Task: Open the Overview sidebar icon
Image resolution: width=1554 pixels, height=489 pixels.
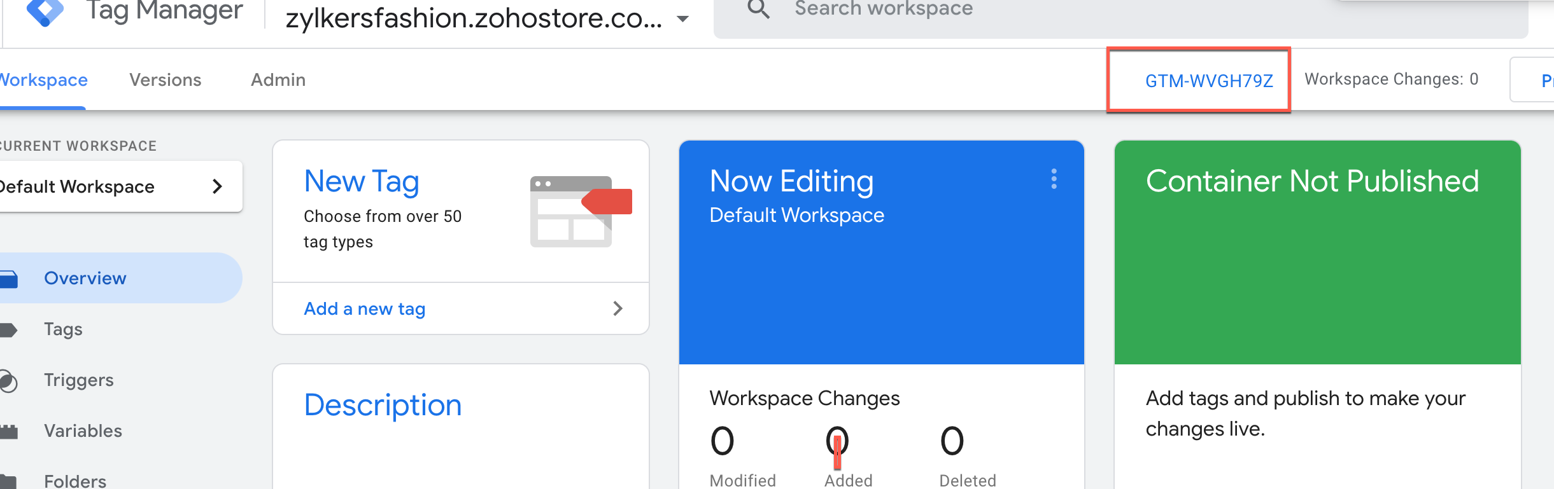Action: click(9, 279)
